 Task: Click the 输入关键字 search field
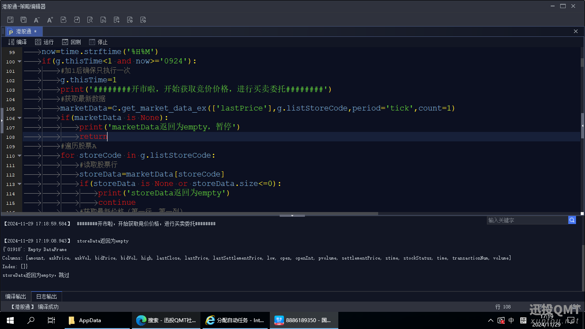tap(527, 220)
